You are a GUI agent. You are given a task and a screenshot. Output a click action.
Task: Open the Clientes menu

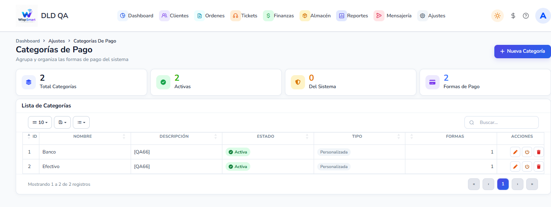click(x=174, y=16)
